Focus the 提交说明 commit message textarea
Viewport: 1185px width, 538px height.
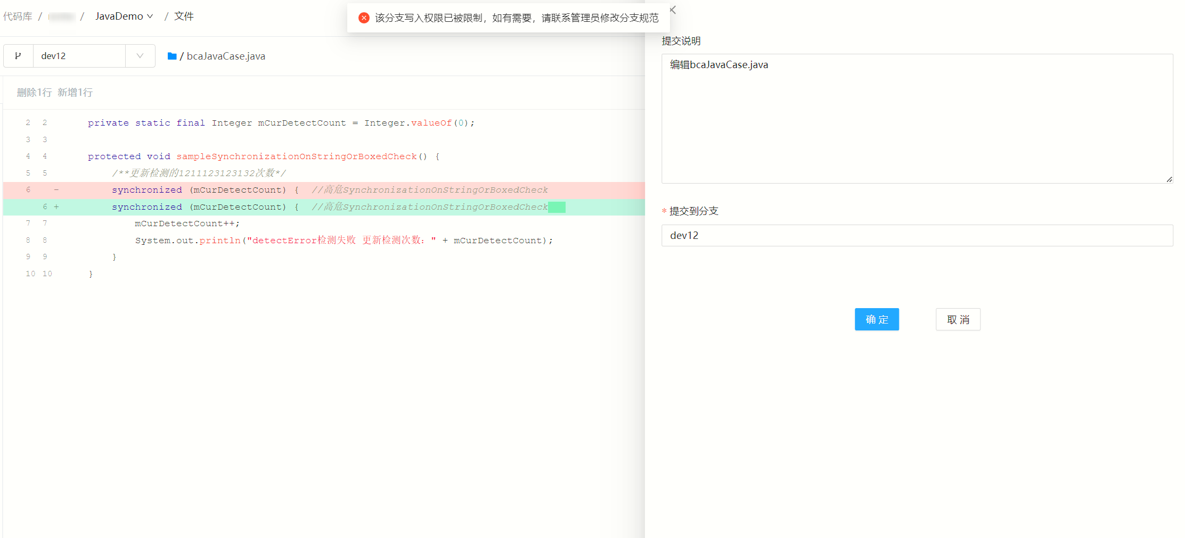[x=917, y=119]
